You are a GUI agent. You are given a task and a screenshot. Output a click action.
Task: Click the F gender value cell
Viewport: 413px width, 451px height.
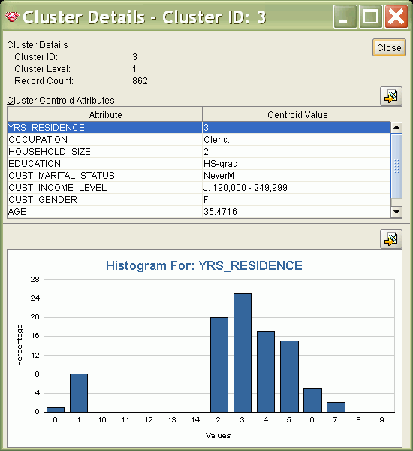[x=297, y=200]
